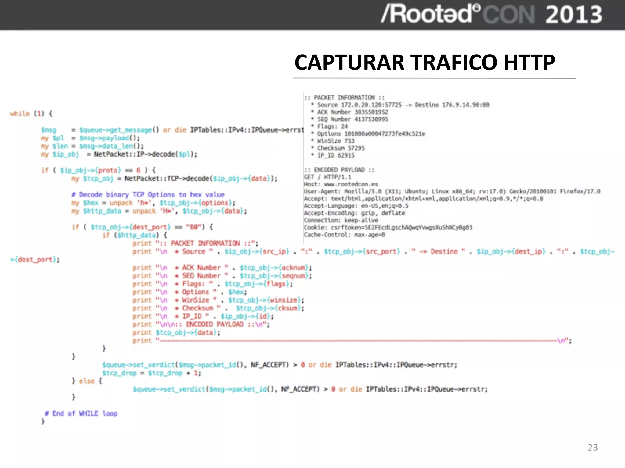Click the 'my $len = $msg->data_len();' line

(x=92, y=146)
